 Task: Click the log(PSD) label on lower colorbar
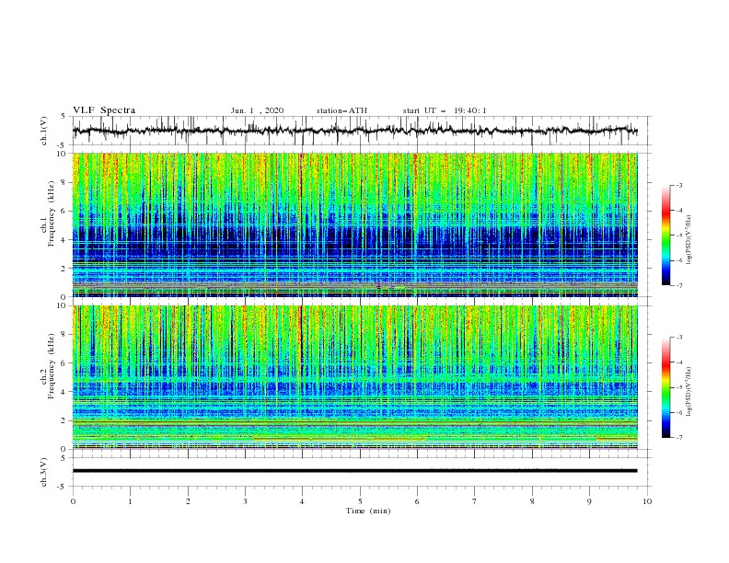[689, 391]
